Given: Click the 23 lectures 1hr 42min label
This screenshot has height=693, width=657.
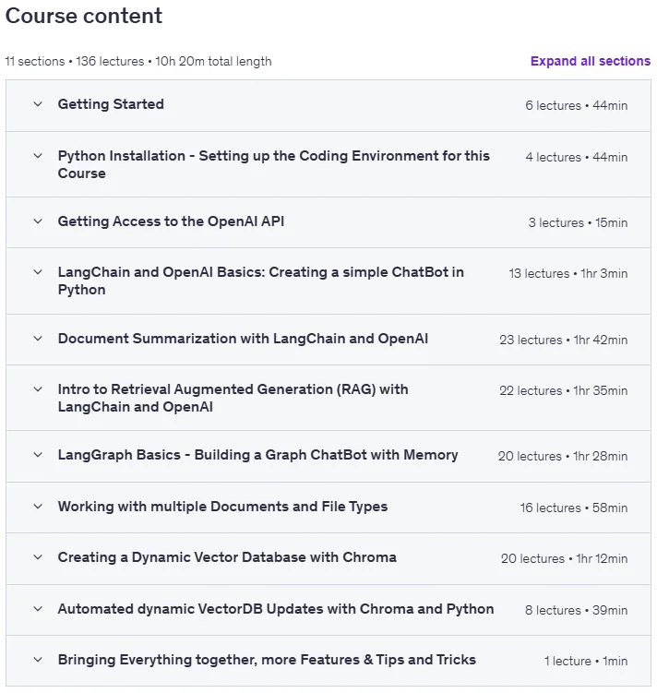Looking at the screenshot, I should coord(563,340).
